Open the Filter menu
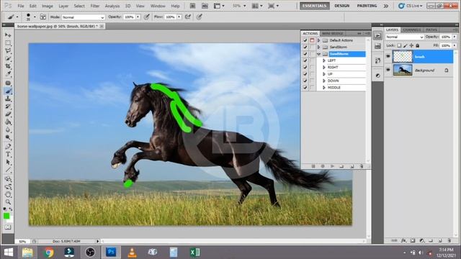This screenshot has width=461, height=259. click(94, 6)
